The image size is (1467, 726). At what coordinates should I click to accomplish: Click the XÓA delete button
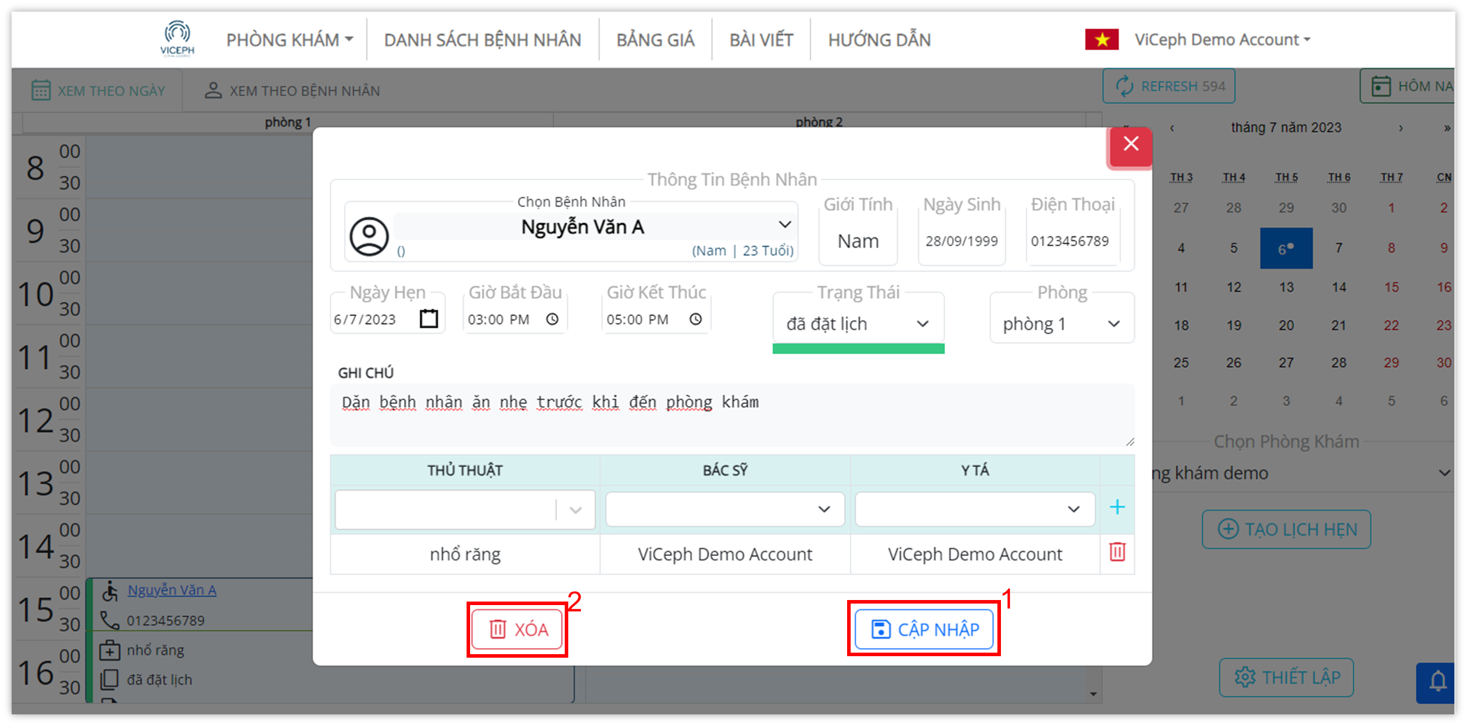coord(518,629)
